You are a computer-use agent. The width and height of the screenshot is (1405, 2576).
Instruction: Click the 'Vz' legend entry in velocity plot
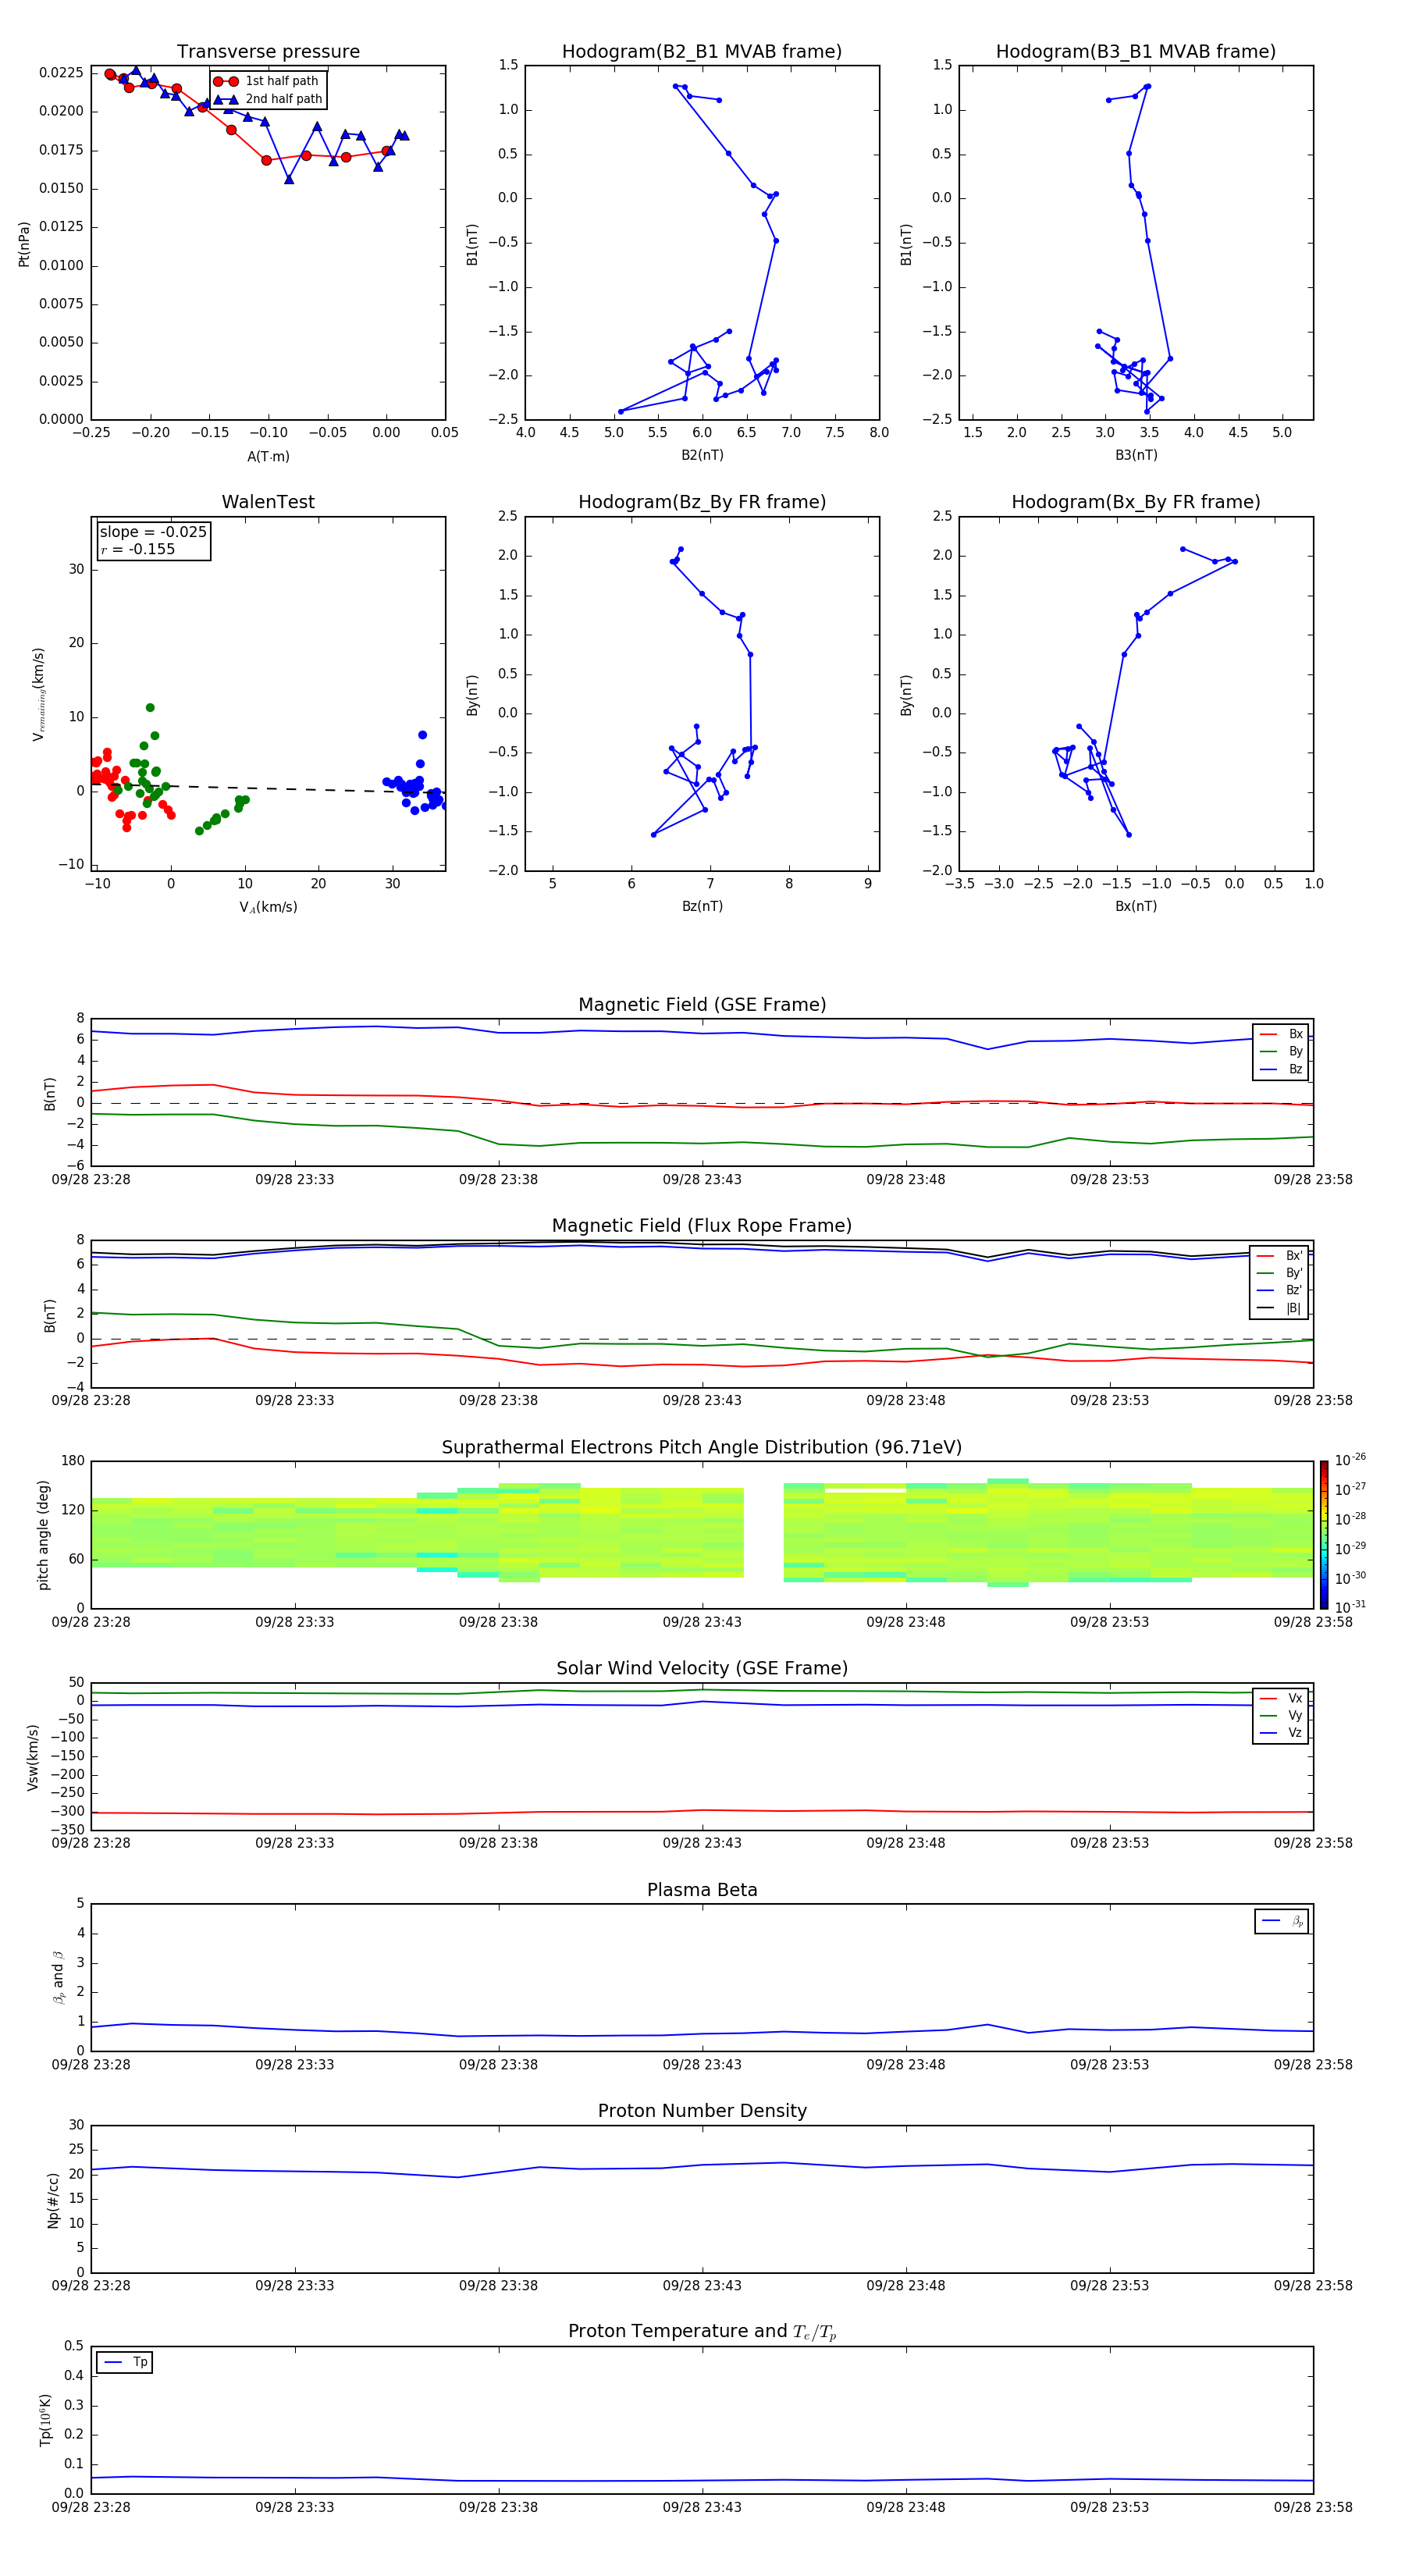pos(1281,1733)
